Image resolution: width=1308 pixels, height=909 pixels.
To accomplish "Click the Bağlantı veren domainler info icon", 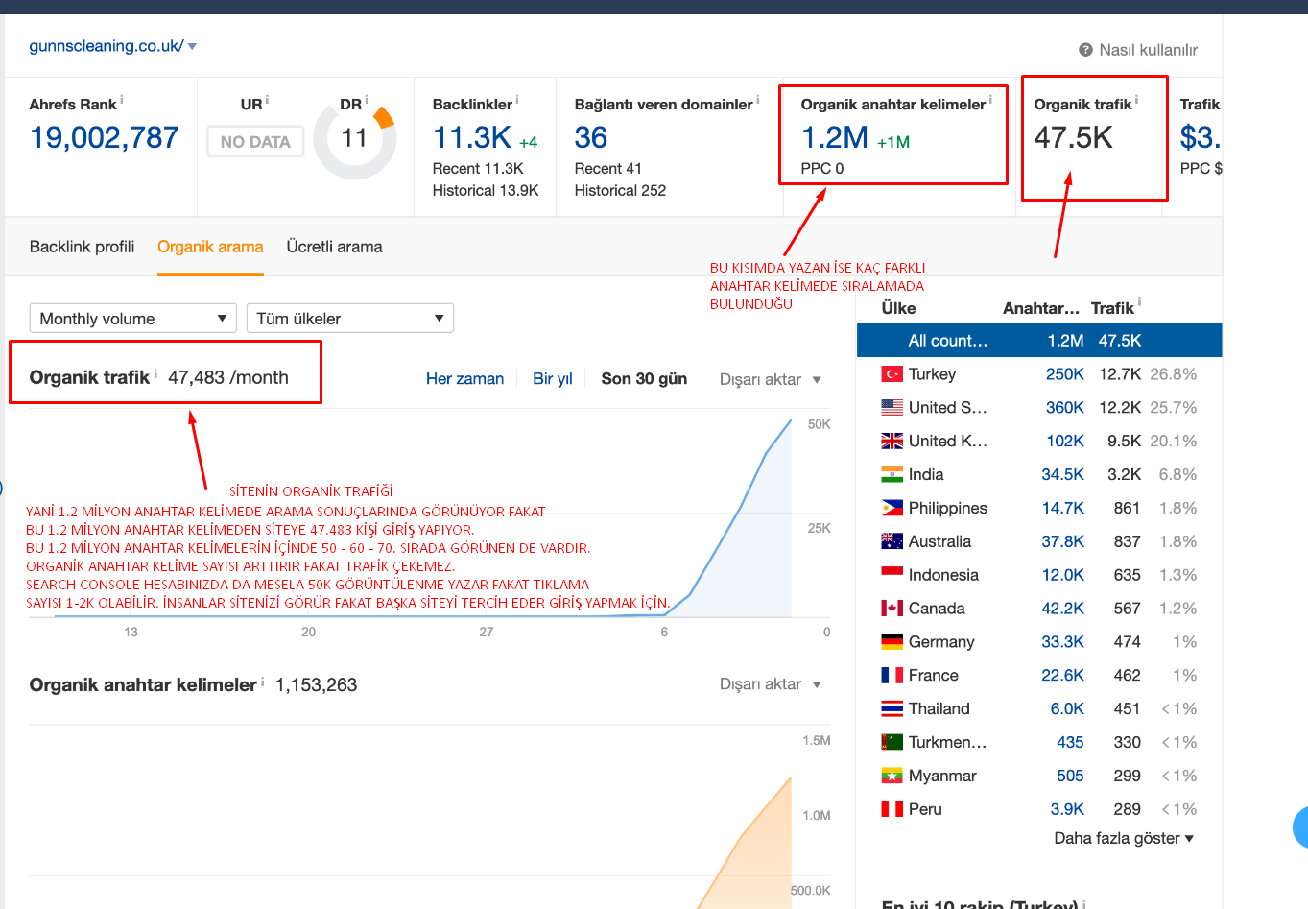I will tap(758, 99).
